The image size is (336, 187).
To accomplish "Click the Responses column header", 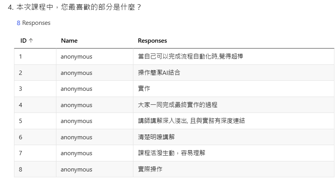I will 152,41.
